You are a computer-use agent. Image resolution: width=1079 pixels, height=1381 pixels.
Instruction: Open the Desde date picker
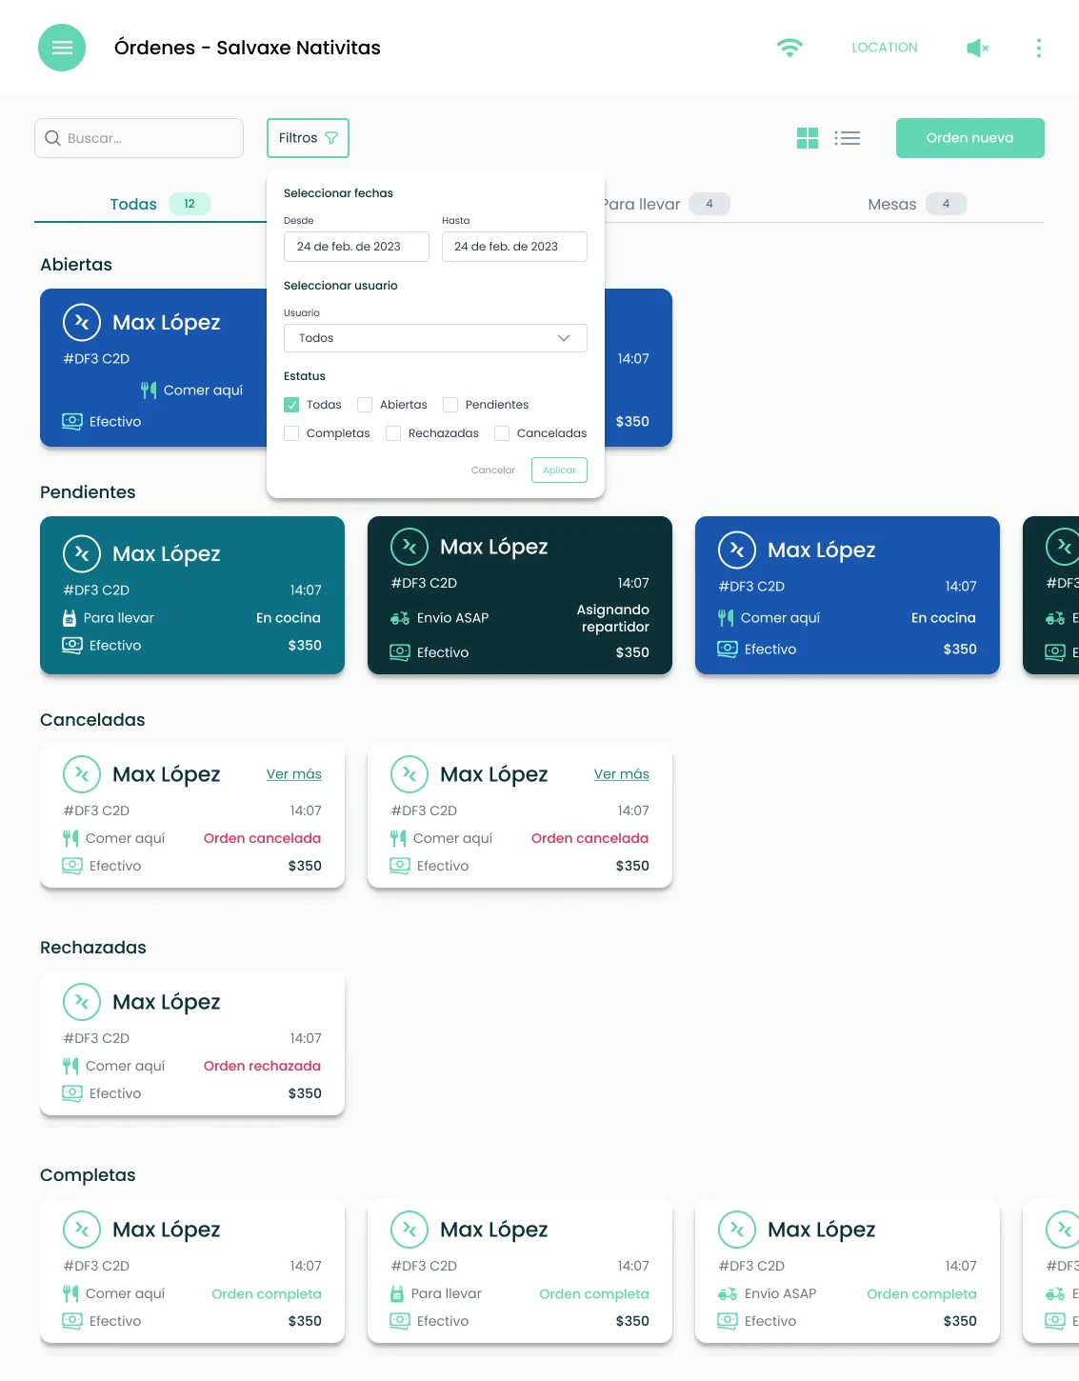[x=356, y=247]
